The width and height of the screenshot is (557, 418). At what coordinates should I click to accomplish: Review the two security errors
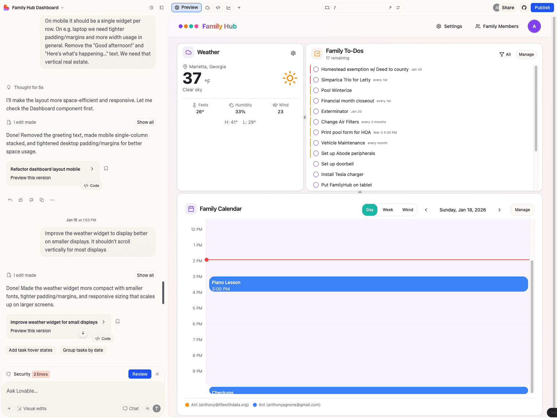tap(140, 374)
